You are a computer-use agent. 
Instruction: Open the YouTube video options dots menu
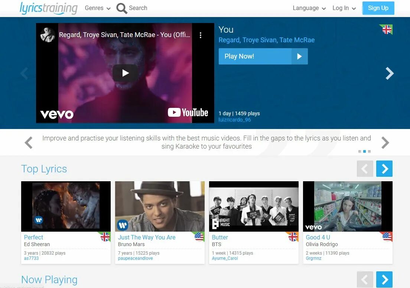(x=201, y=35)
